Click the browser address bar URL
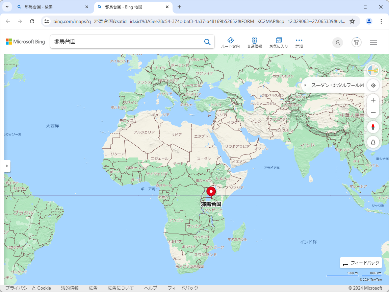Screen dimensions: 389x292 pos(199,21)
